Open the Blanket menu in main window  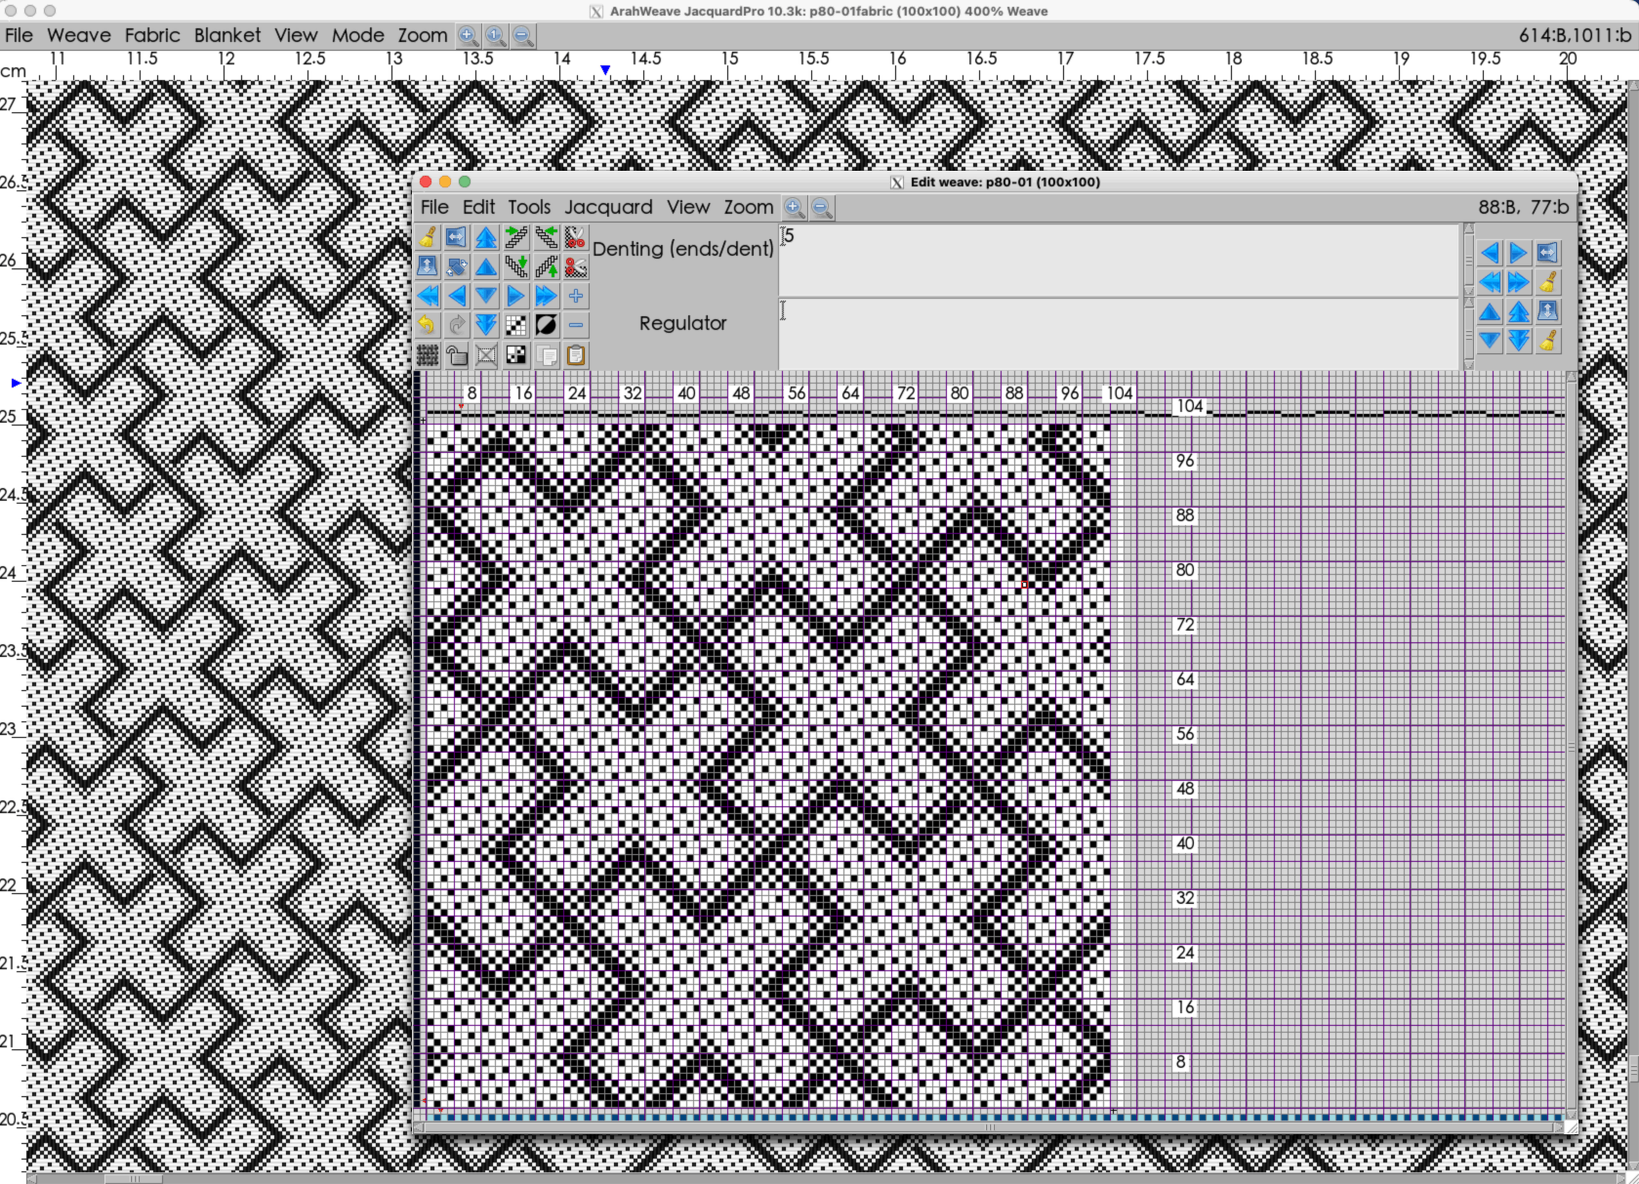(x=226, y=35)
